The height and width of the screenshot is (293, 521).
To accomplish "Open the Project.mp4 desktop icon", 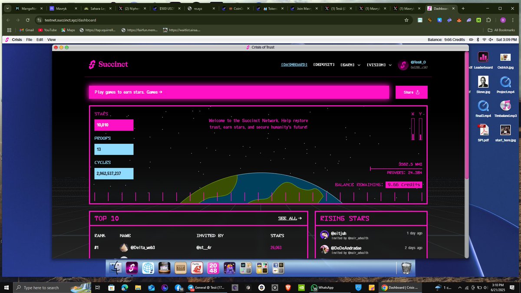I will [x=505, y=85].
